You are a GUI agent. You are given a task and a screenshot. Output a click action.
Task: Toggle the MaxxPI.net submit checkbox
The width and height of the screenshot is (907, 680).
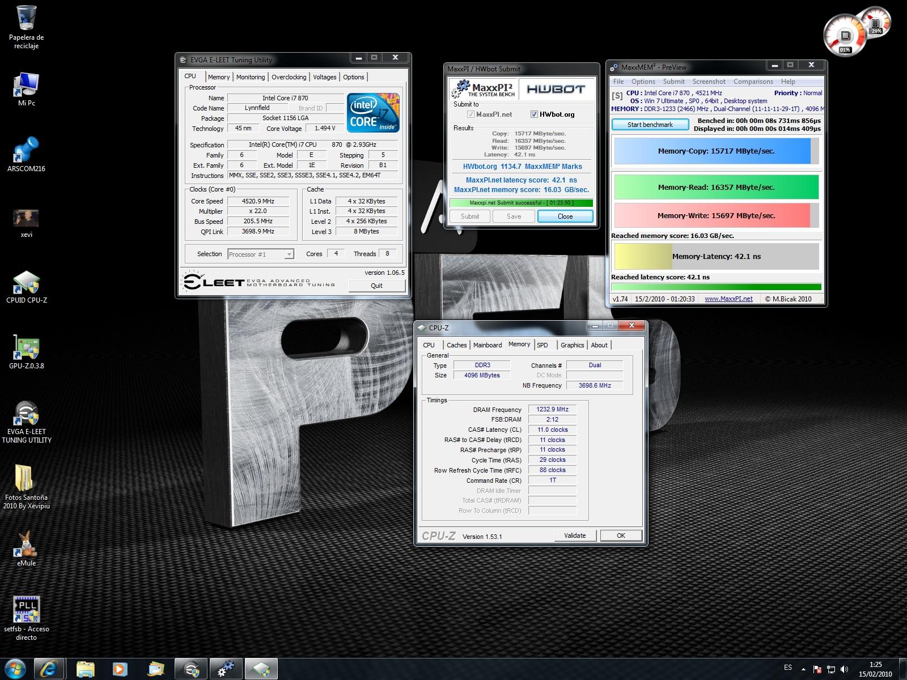coord(471,114)
